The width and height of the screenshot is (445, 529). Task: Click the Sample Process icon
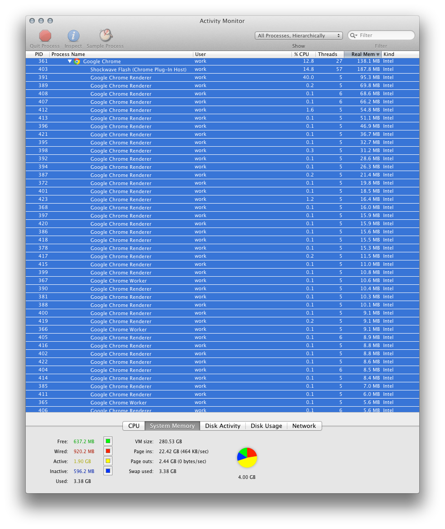click(x=106, y=35)
